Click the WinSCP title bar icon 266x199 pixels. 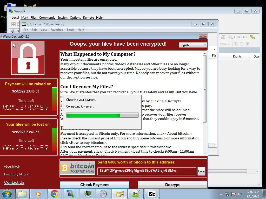point(11,11)
